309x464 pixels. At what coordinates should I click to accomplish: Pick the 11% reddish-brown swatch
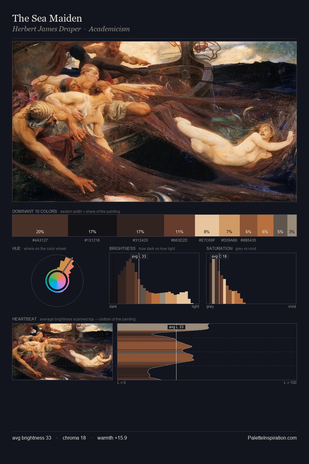point(180,226)
